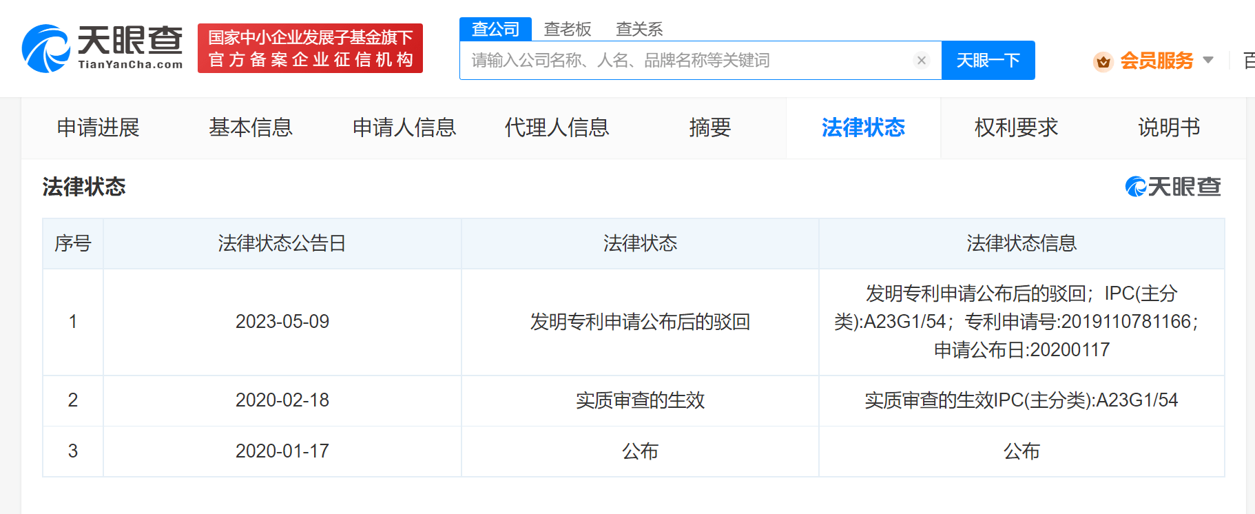Clear the search box with X icon
This screenshot has width=1255, height=514.
tap(921, 61)
